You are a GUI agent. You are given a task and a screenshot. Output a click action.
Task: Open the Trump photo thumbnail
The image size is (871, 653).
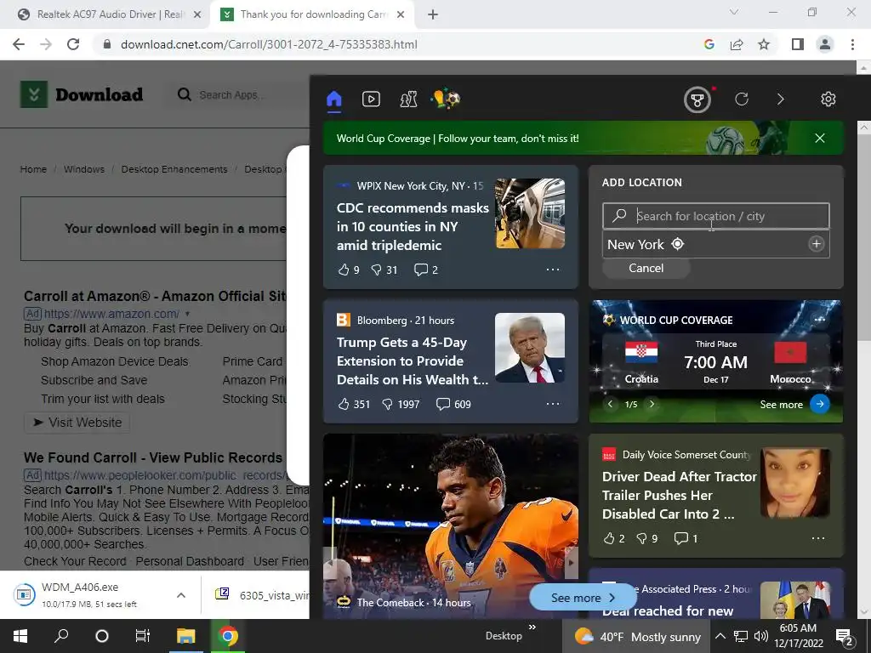(x=530, y=348)
